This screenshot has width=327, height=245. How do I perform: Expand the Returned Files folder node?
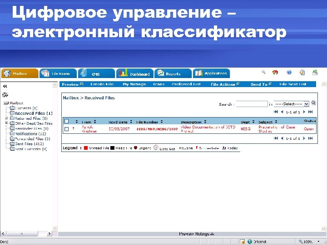coord(6,118)
